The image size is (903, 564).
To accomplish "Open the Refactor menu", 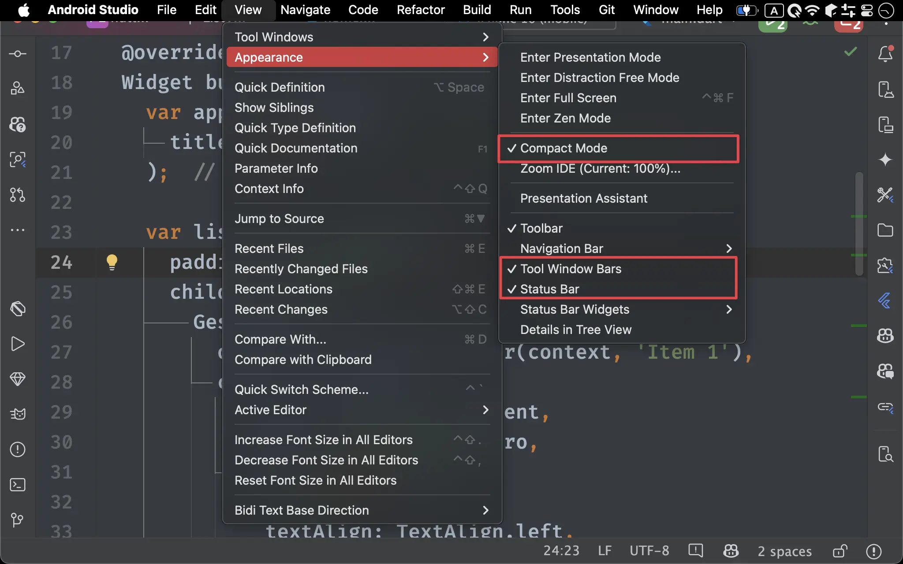I will [x=421, y=10].
